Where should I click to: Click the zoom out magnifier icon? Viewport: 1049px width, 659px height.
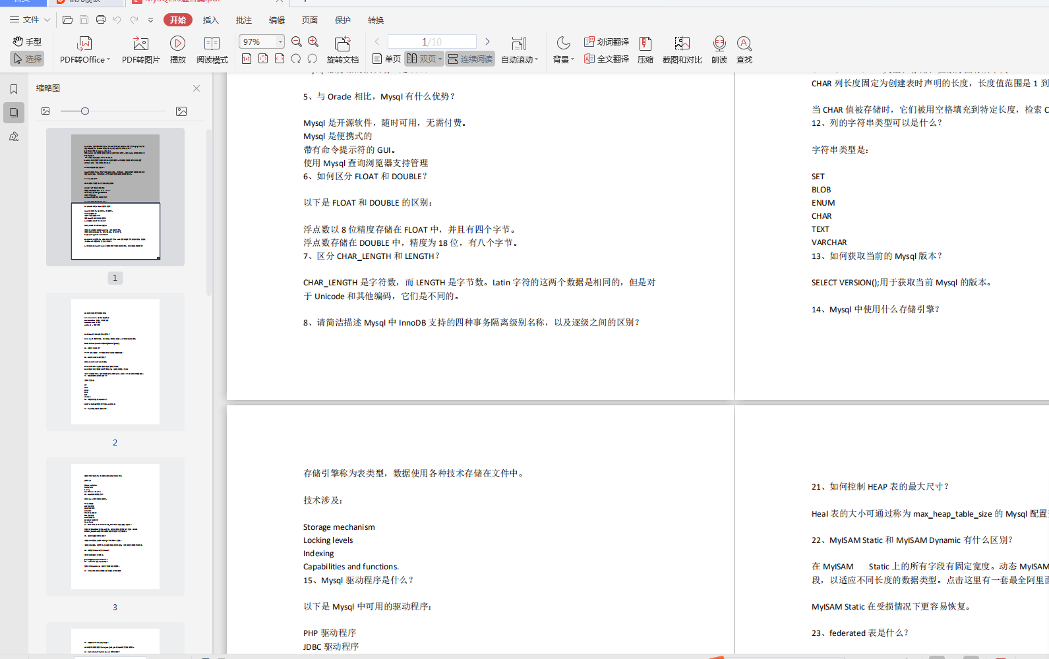pyautogui.click(x=297, y=42)
